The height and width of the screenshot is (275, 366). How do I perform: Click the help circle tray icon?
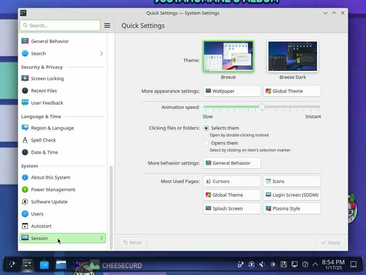click(x=305, y=264)
